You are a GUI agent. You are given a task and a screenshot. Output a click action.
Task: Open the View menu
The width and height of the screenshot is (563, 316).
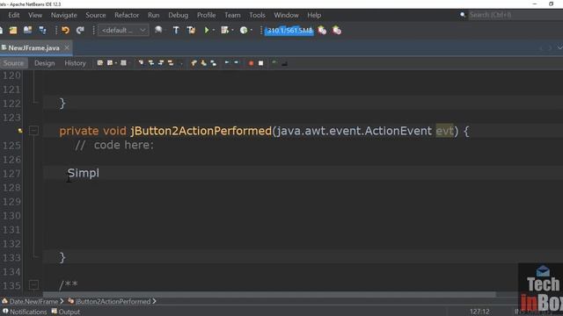pyautogui.click(x=35, y=15)
